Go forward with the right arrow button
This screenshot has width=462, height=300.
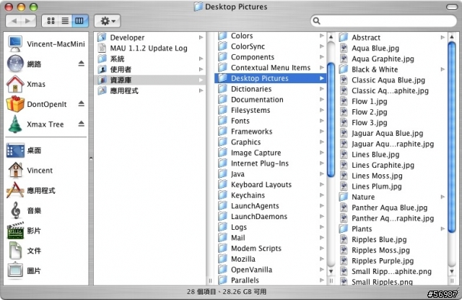[29, 21]
